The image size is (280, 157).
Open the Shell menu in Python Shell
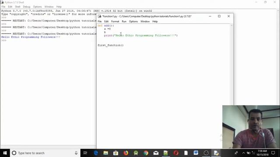[17, 7]
